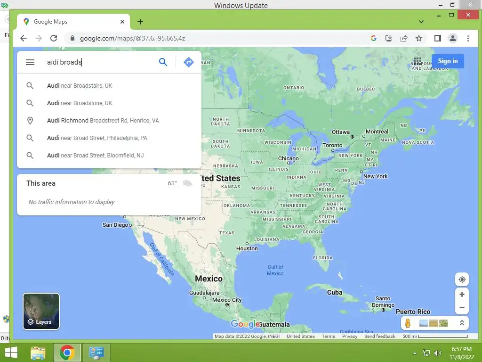Click the install app icon in the address bar
This screenshot has width=482, height=362.
click(x=388, y=38)
